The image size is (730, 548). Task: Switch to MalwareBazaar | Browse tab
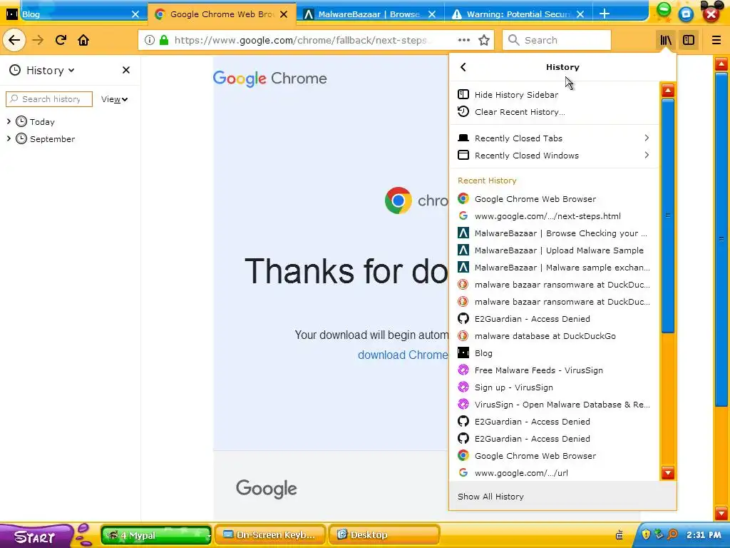point(370,14)
